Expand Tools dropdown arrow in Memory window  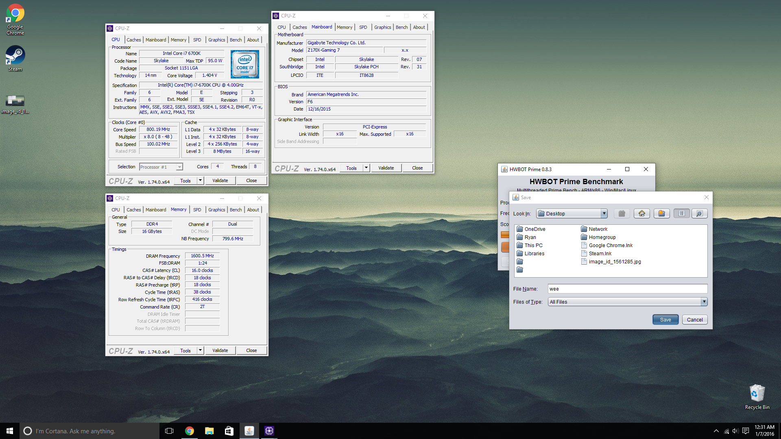pos(200,350)
